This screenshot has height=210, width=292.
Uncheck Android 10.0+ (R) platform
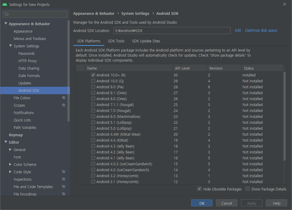[93, 75]
